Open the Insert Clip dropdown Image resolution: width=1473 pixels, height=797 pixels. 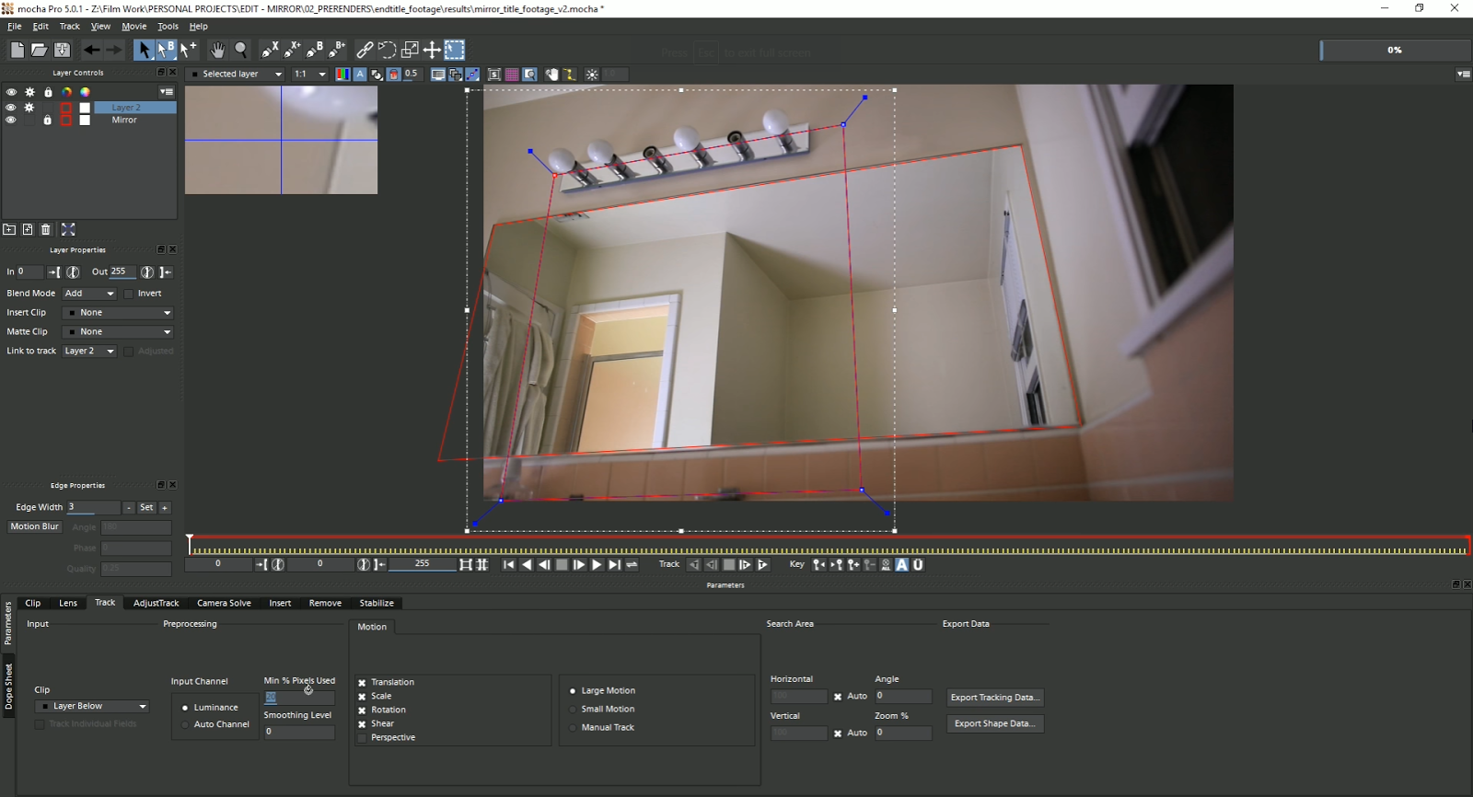click(x=118, y=313)
